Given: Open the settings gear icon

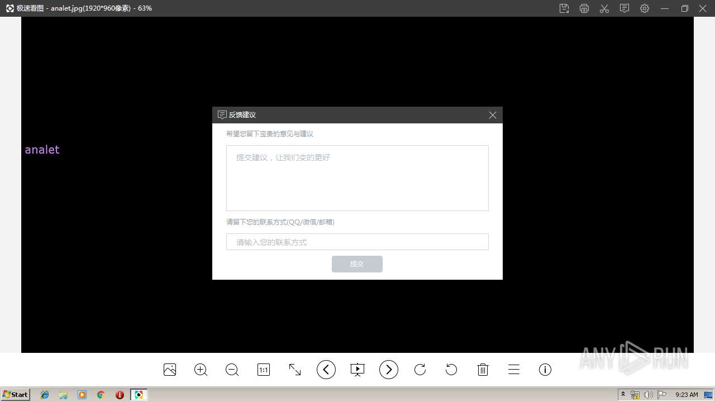Looking at the screenshot, I should [645, 8].
